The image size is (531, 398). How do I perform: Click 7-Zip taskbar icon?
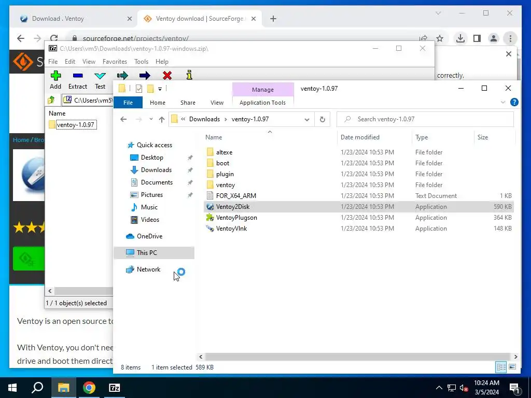click(x=115, y=388)
